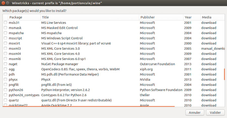Select the 'xiph.org' publisher cell
The height and width of the screenshot is (118, 227).
(x=146, y=69)
